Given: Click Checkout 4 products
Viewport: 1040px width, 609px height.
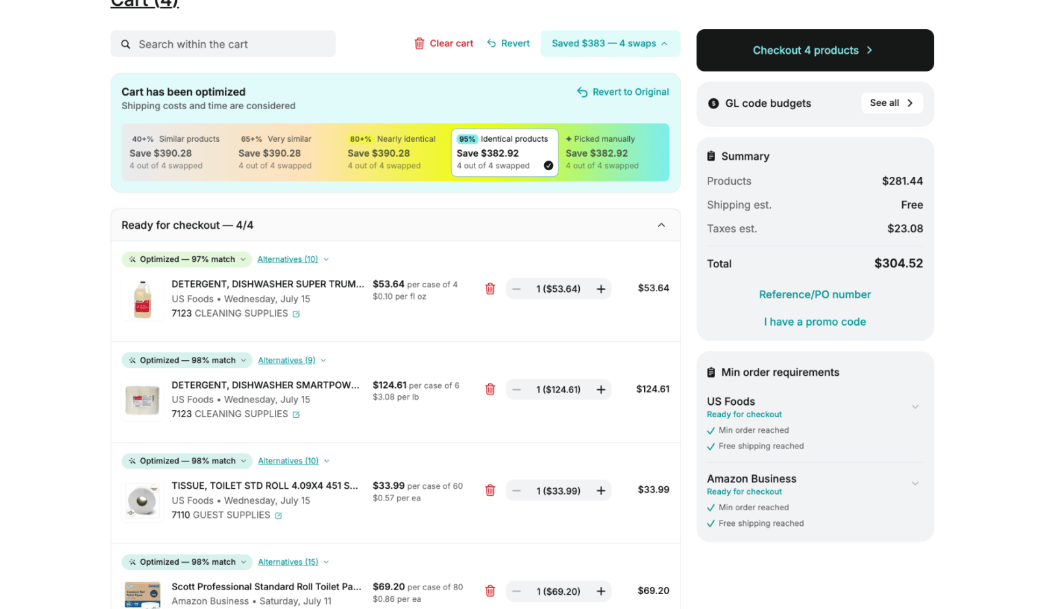Looking at the screenshot, I should (814, 50).
